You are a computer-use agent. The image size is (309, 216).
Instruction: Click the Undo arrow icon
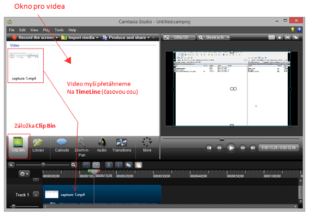point(86,165)
